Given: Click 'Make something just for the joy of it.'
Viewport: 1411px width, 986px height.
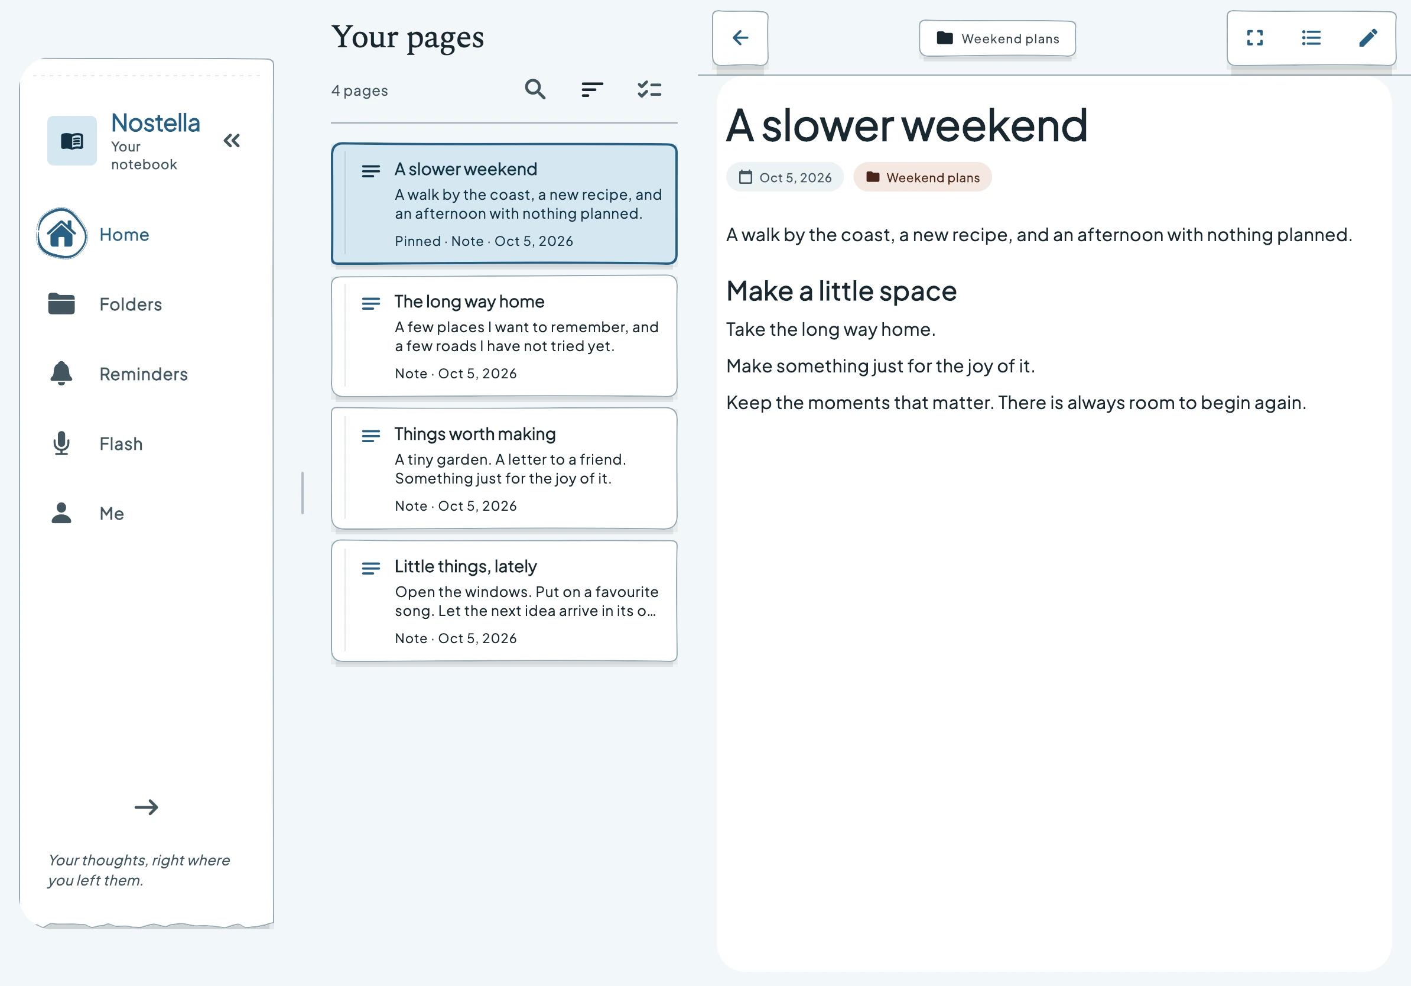Looking at the screenshot, I should pos(880,366).
